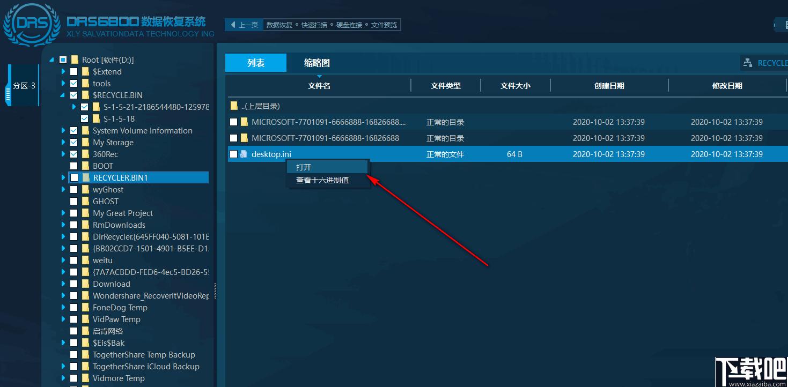788x387 pixels.
Task: Click the 文件预览 breadcrumb link
Action: tap(383, 25)
